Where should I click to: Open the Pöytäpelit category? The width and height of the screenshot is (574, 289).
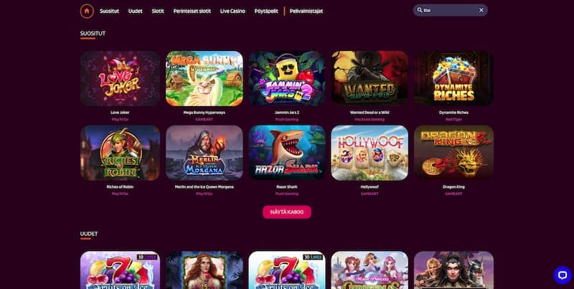(266, 11)
